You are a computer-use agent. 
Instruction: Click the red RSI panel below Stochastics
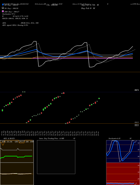(x=123, y=174)
